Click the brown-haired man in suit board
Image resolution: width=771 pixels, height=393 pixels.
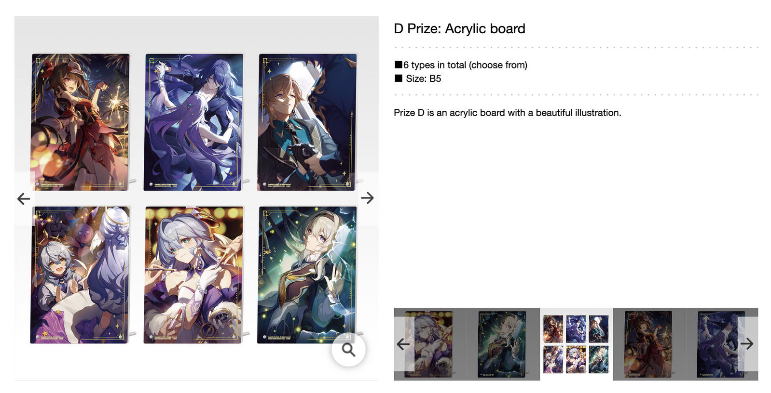tap(307, 122)
